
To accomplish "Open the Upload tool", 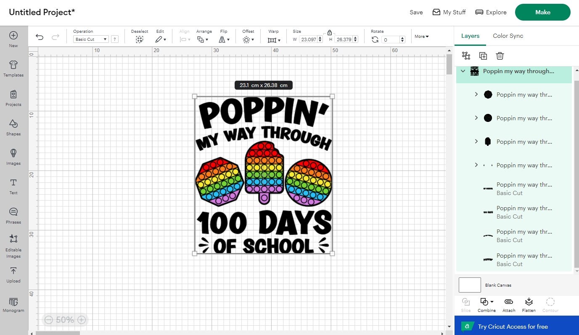I will click(x=13, y=275).
